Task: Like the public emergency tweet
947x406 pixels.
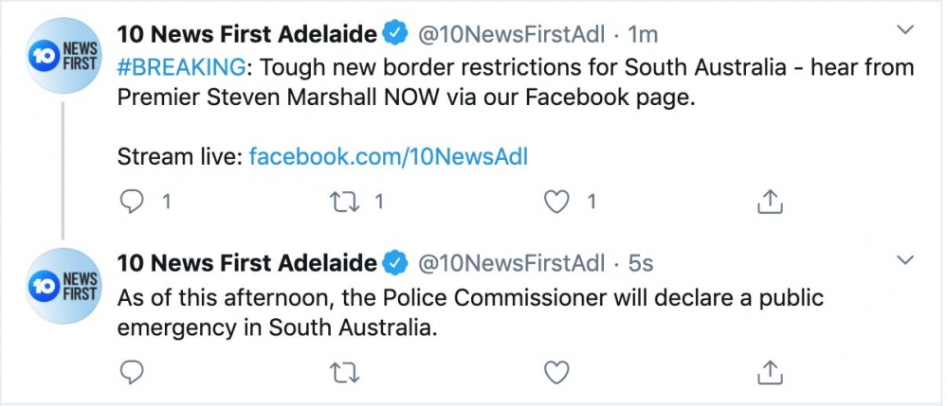Action: [x=560, y=373]
